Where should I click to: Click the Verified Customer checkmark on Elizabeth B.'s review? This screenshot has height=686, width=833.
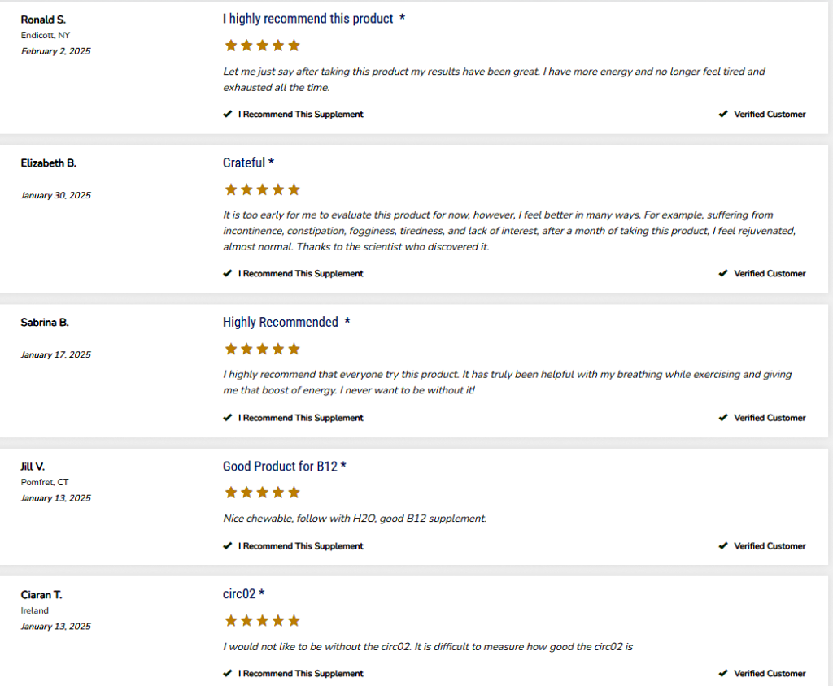(x=723, y=274)
